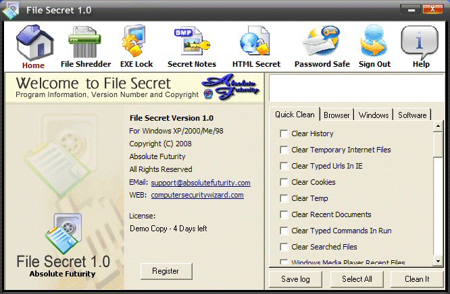
Task: Open the File Shredder tool
Action: [x=86, y=47]
